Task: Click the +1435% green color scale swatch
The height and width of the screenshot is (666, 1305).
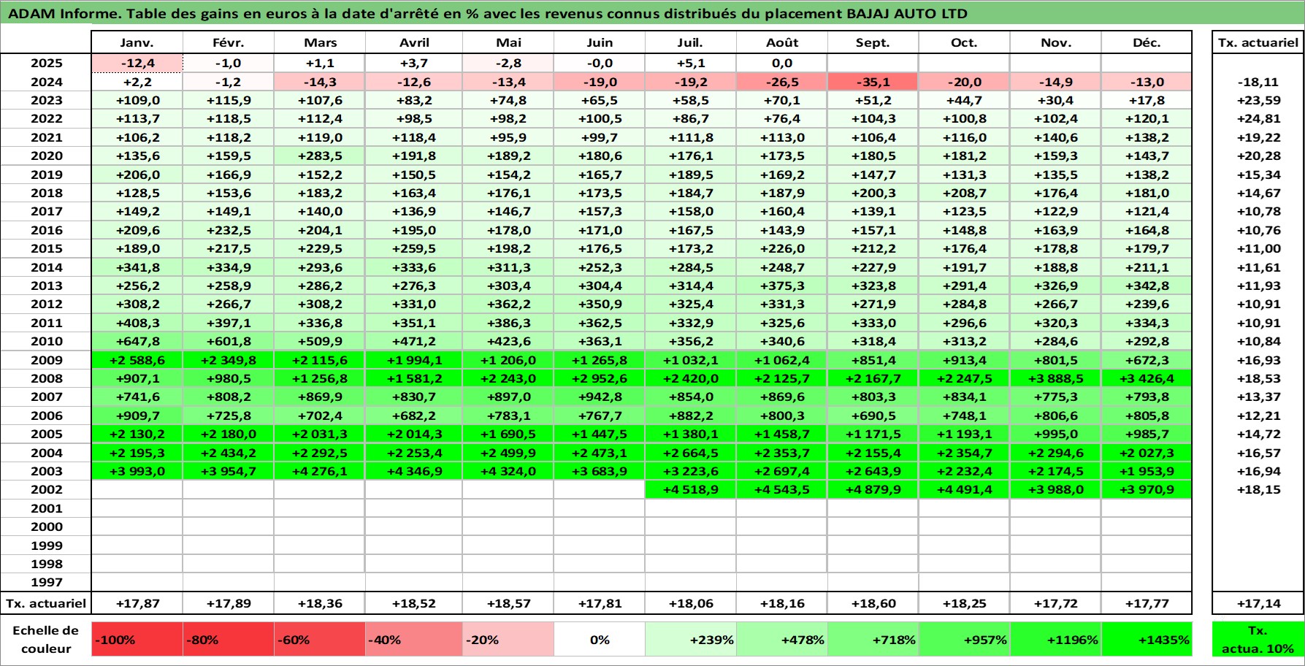Action: pyautogui.click(x=1147, y=640)
